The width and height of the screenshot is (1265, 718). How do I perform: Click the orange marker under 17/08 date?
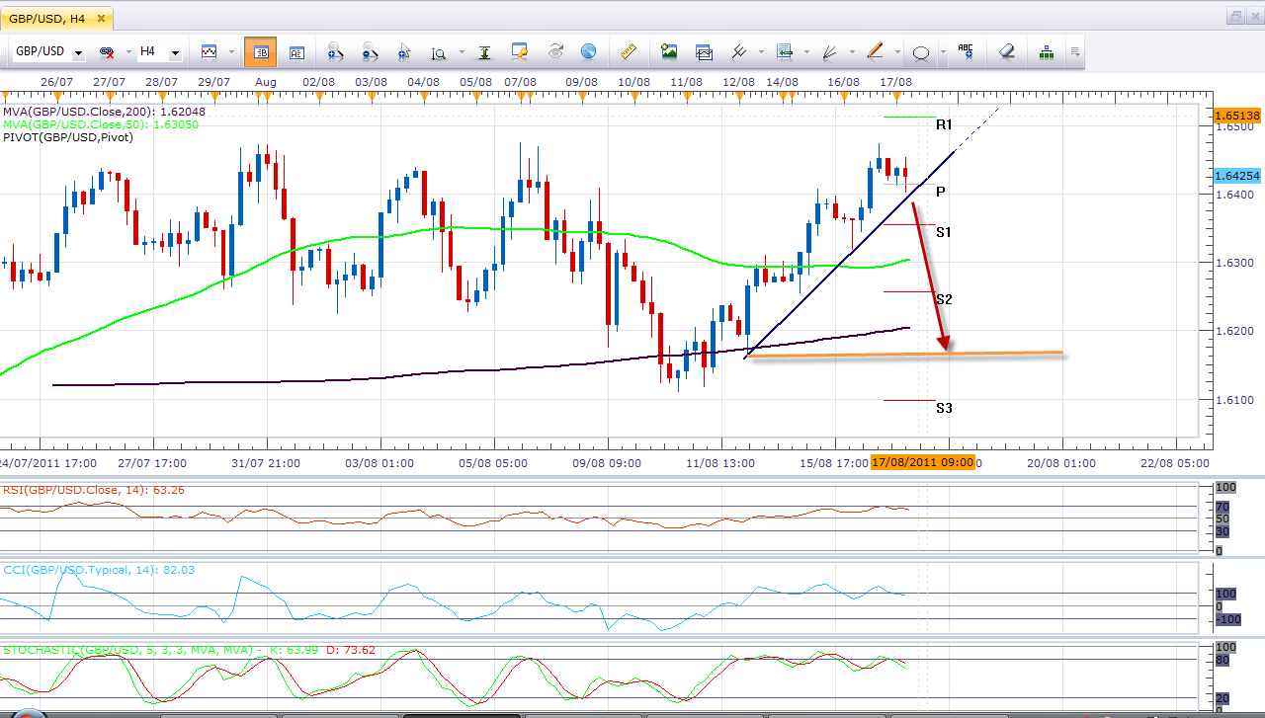[x=897, y=97]
